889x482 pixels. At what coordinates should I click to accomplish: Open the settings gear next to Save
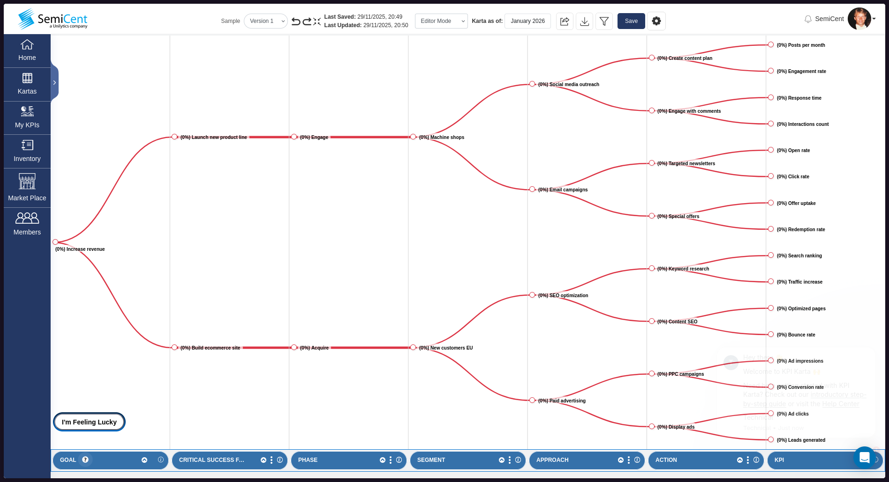(x=656, y=21)
